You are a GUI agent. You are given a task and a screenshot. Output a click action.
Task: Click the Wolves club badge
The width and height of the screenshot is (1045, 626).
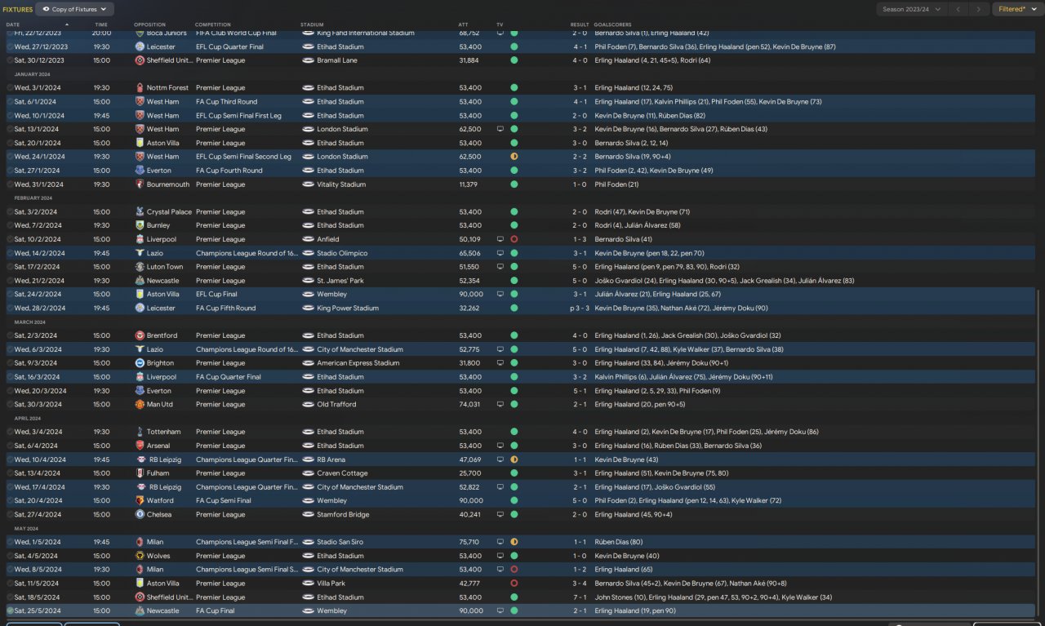pyautogui.click(x=140, y=556)
